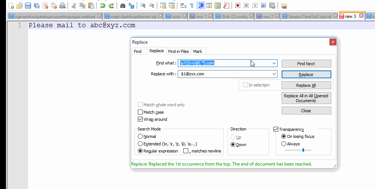Switch to the Find tab
The width and height of the screenshot is (375, 189).
[138, 51]
